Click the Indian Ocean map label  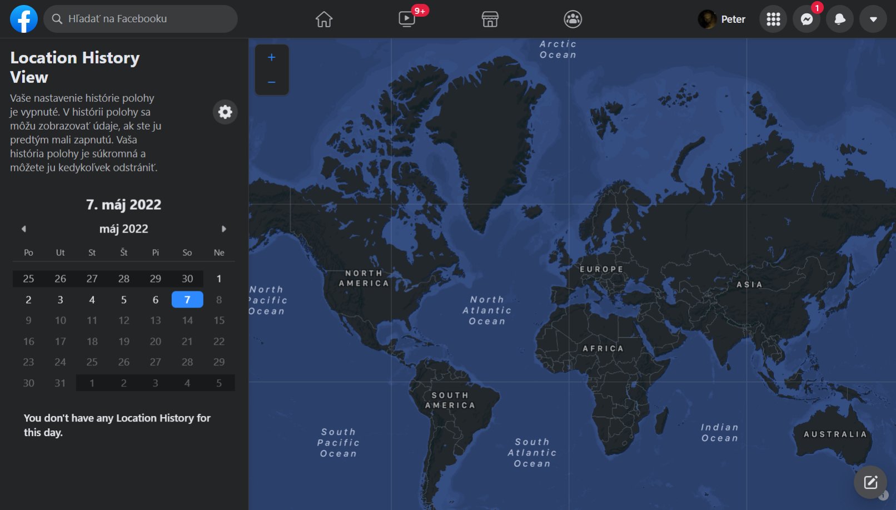720,433
